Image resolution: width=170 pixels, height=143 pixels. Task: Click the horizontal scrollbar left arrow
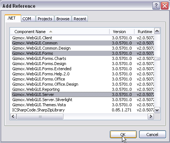click(13, 117)
